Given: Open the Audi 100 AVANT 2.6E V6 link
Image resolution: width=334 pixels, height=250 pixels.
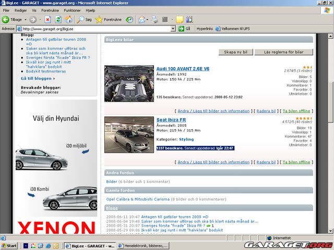Looking at the screenshot, I should click(x=183, y=69).
